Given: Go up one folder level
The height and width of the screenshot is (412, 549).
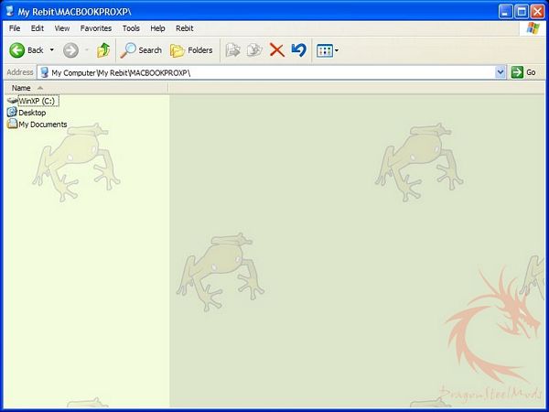Looking at the screenshot, I should (x=103, y=50).
